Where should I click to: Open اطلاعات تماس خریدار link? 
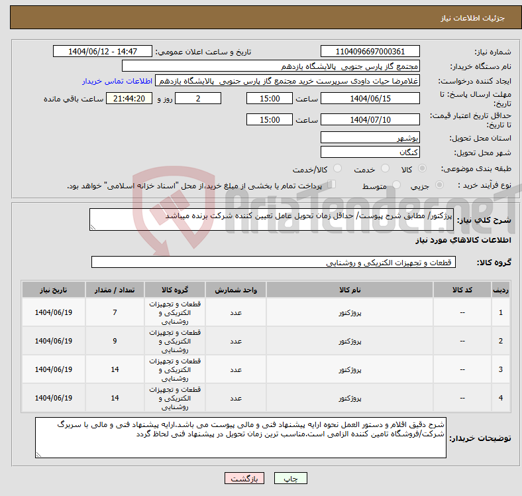point(117,81)
